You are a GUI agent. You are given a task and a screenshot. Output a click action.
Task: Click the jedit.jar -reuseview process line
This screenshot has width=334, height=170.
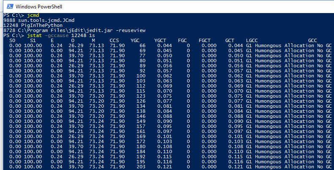(74, 31)
